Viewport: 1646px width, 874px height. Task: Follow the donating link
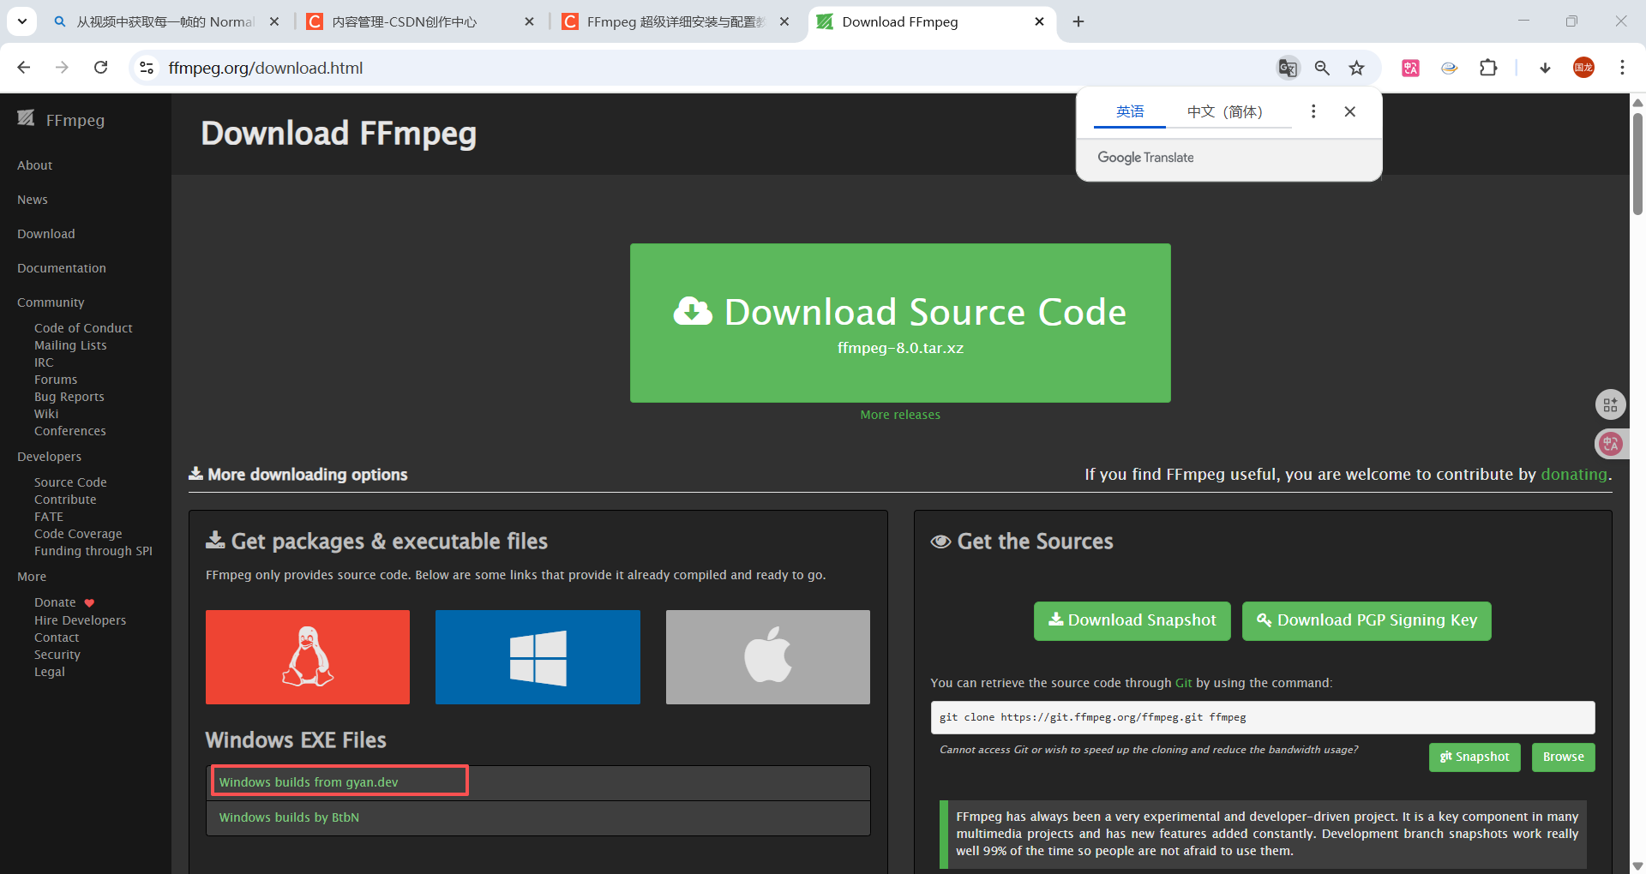click(x=1574, y=474)
